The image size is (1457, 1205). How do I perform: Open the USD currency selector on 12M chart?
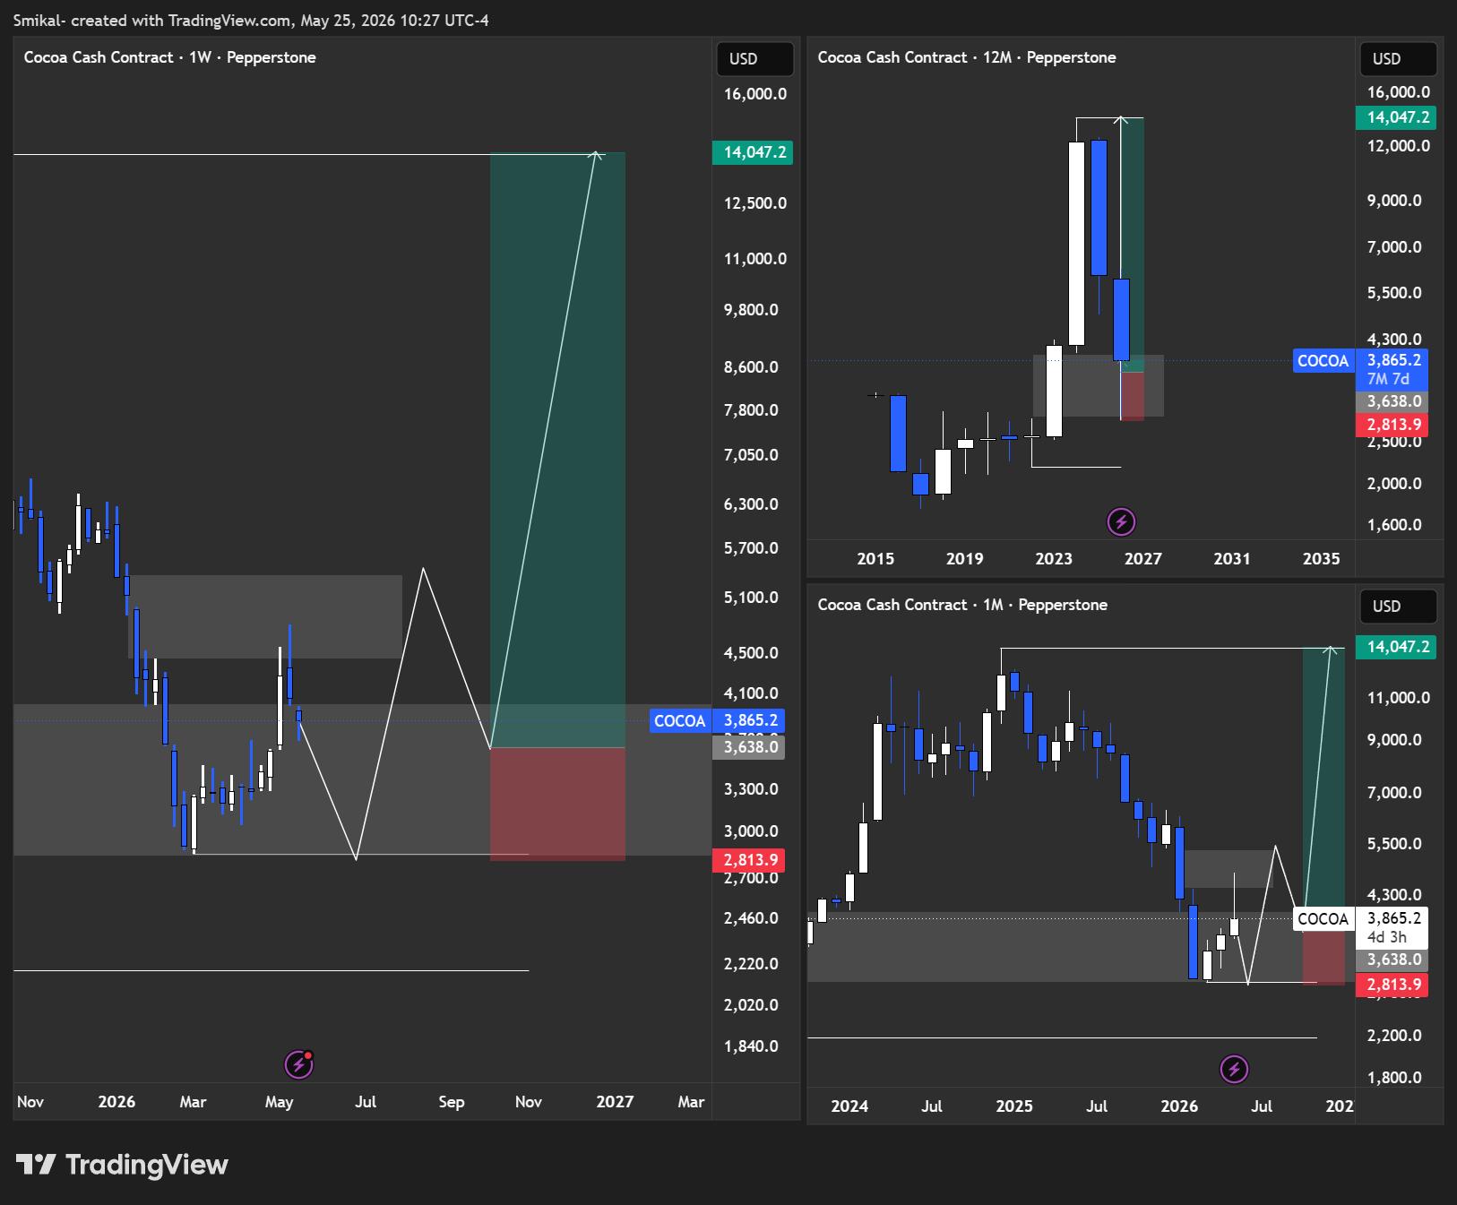pos(1398,59)
